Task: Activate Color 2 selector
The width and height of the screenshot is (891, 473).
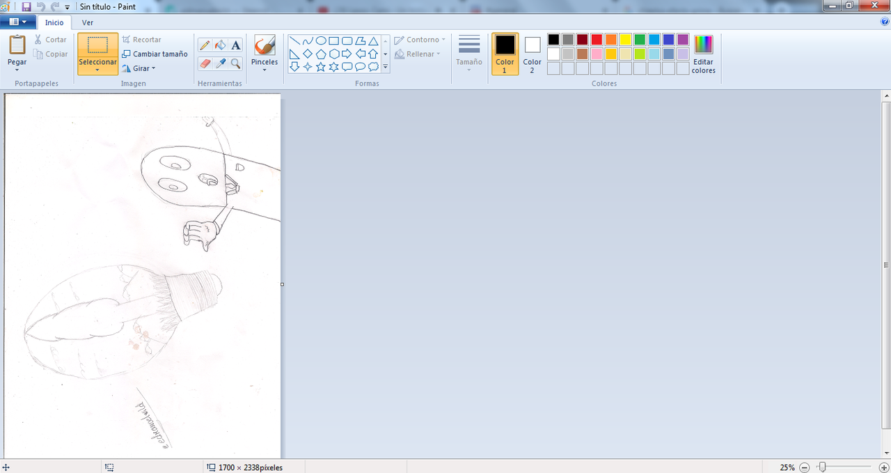Action: click(533, 54)
